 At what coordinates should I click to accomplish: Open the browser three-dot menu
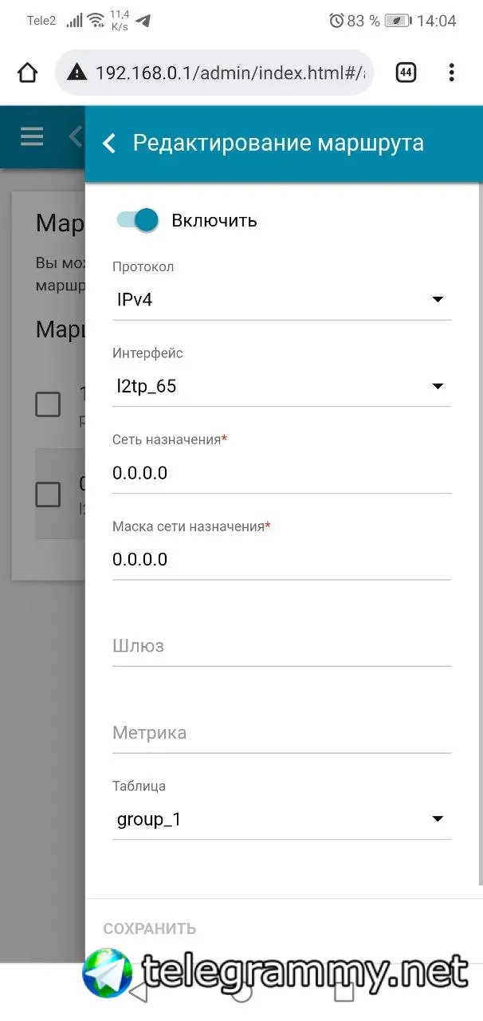[x=451, y=73]
